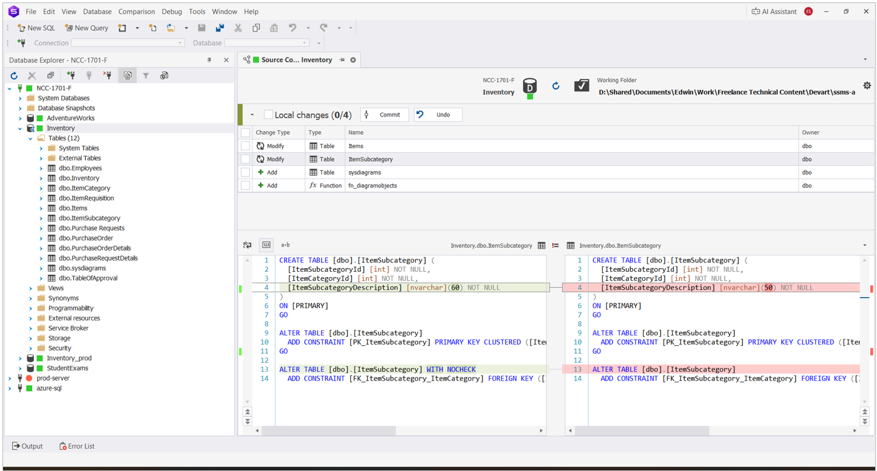Image resolution: width=877 pixels, height=471 pixels.
Task: Click the Delete X icon in Database Explorer
Action: [32, 76]
